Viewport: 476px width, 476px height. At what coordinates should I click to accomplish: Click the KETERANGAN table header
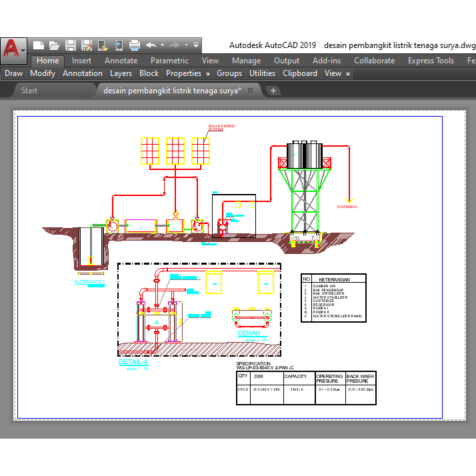point(334,279)
